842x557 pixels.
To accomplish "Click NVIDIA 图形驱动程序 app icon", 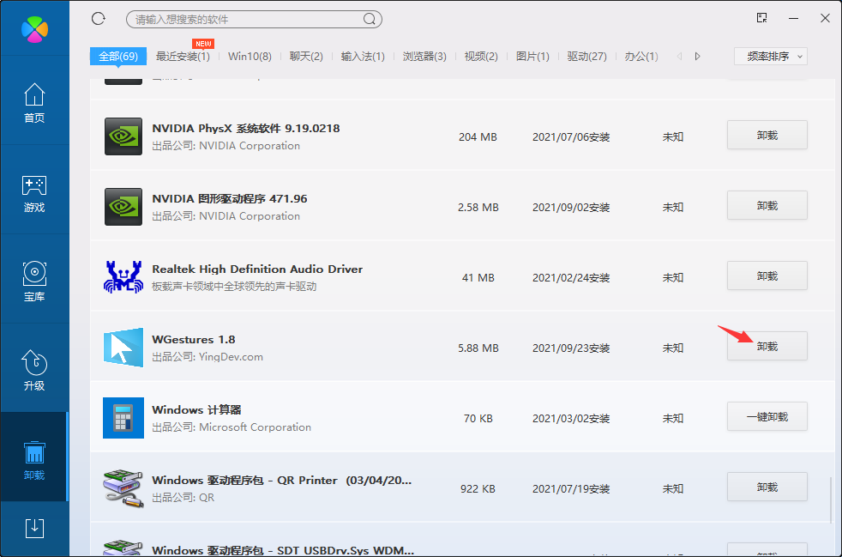I will (123, 207).
